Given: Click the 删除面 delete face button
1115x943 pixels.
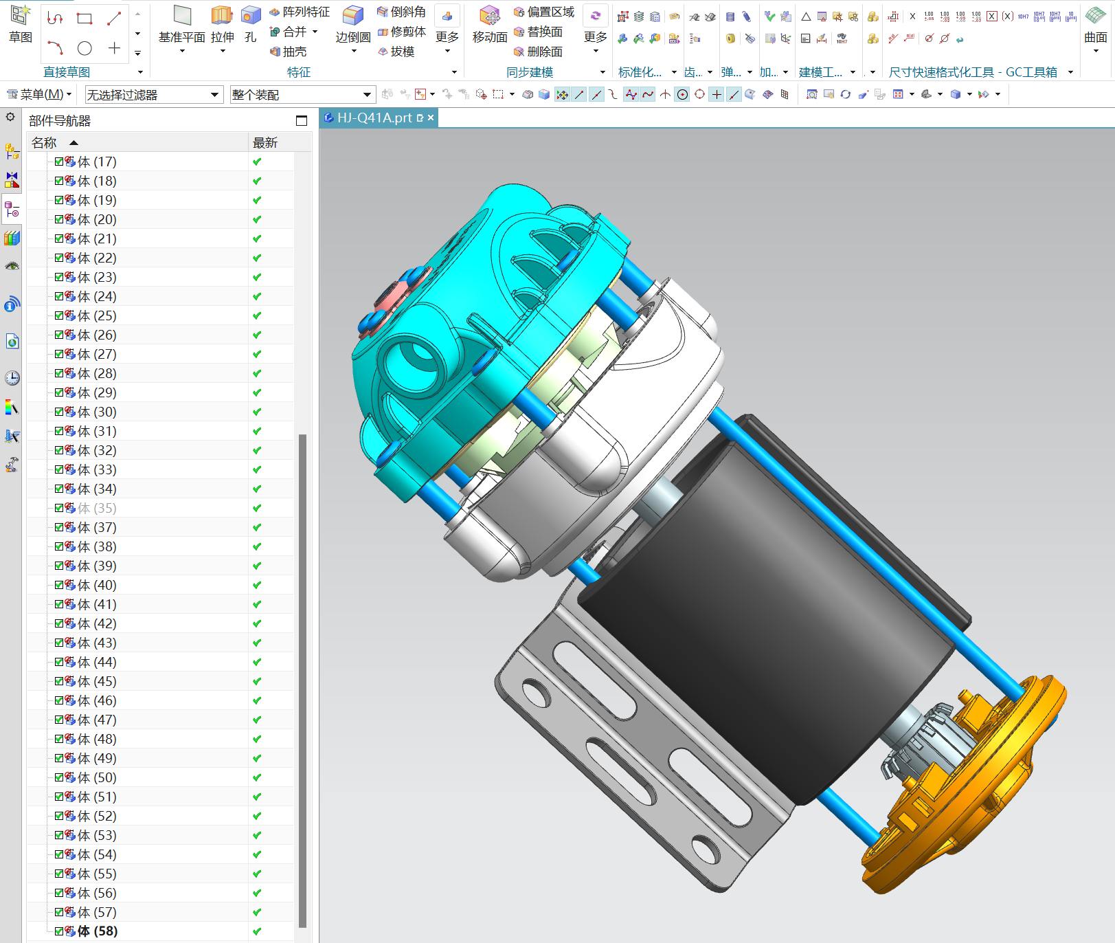Looking at the screenshot, I should tap(539, 52).
